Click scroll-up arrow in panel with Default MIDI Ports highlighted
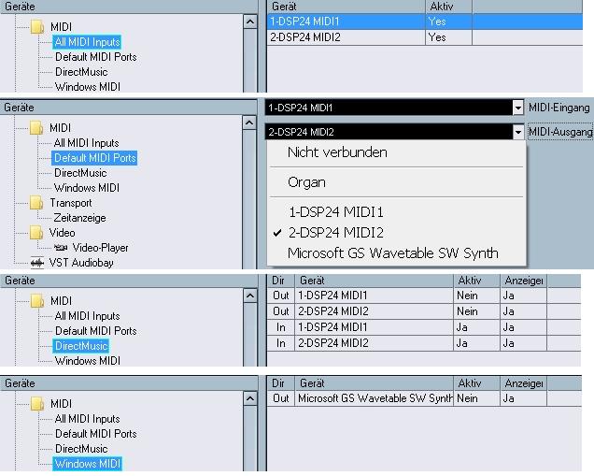Screen dimensions: 594x476 [x=249, y=123]
